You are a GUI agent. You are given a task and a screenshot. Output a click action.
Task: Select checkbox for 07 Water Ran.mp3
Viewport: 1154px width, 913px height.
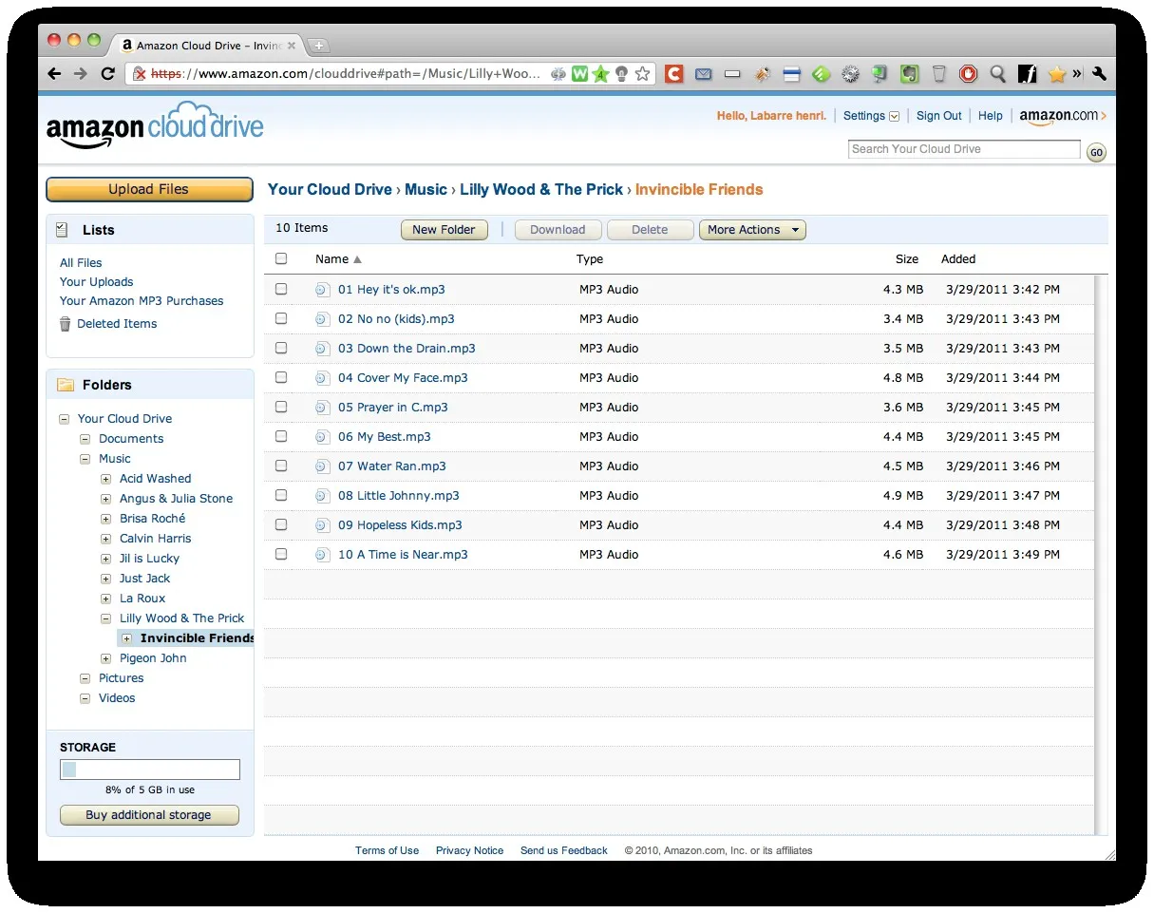(281, 466)
